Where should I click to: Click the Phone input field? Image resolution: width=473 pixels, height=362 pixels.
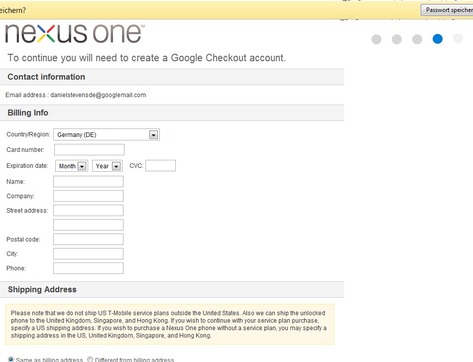(x=89, y=268)
